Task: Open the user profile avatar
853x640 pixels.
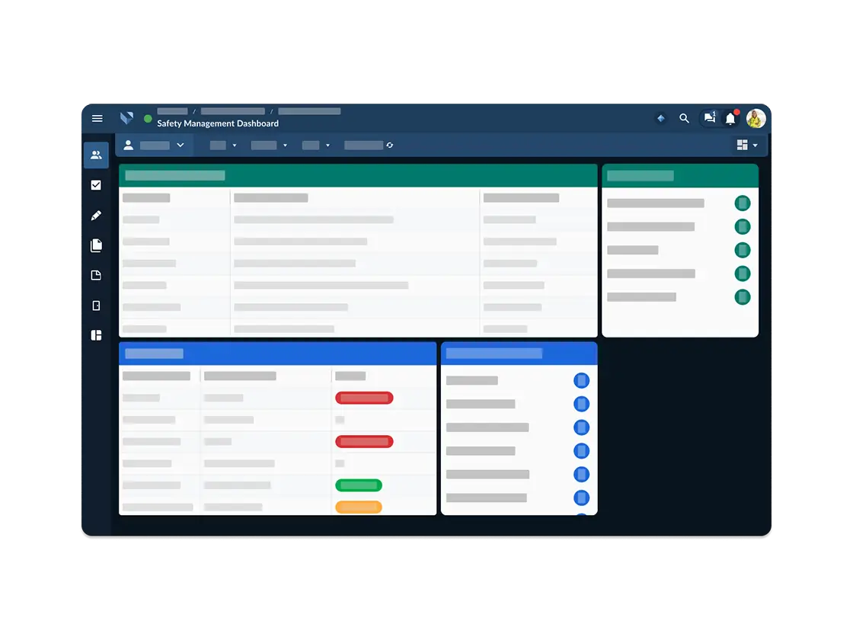Action: [756, 118]
